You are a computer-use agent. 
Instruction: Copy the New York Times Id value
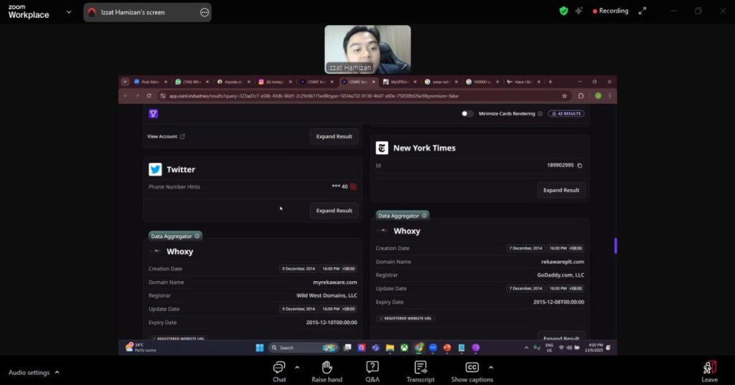coord(580,166)
